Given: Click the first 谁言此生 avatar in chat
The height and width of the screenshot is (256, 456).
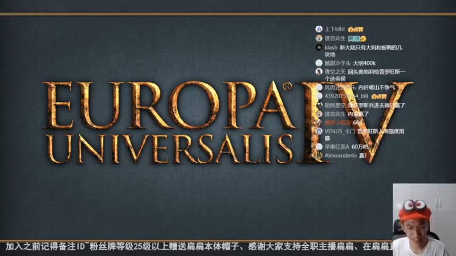Looking at the screenshot, I should pyautogui.click(x=319, y=38).
